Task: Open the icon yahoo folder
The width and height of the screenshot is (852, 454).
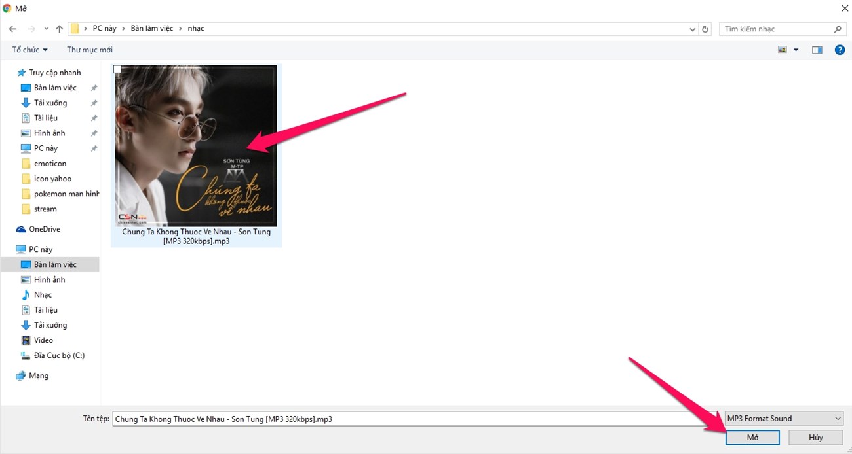Action: [x=52, y=179]
